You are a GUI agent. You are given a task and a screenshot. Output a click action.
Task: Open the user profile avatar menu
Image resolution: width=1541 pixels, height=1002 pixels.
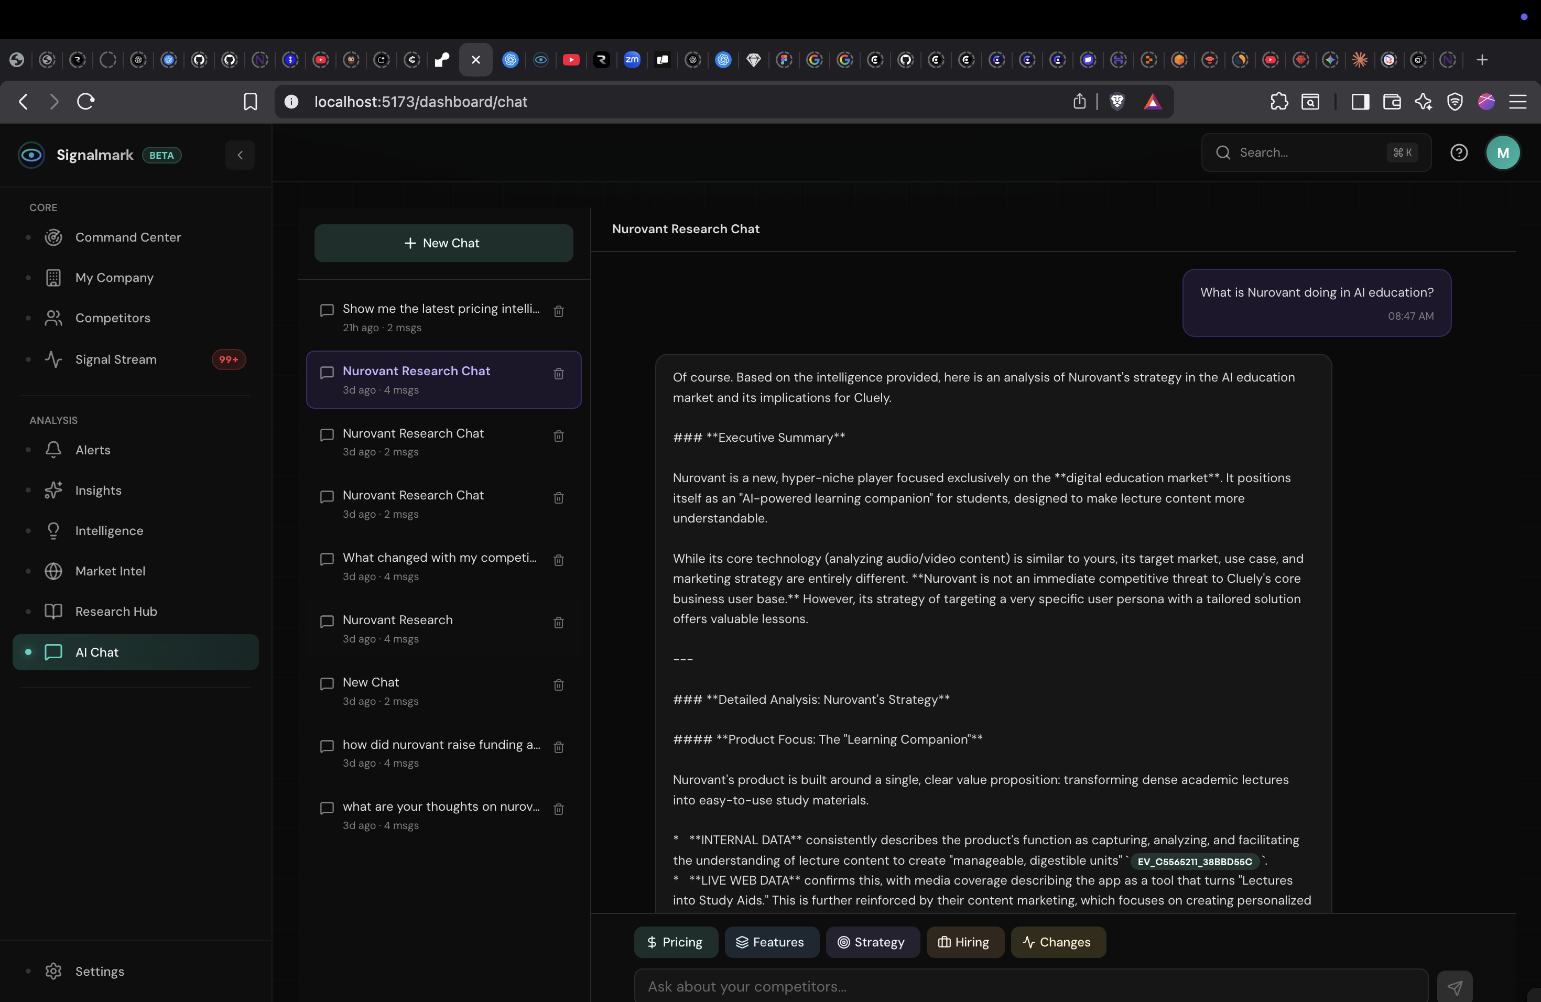pos(1502,153)
